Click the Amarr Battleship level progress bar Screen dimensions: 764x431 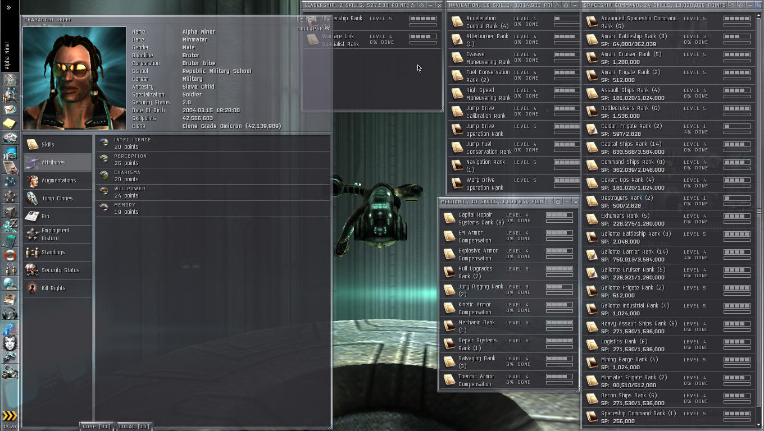pos(736,36)
